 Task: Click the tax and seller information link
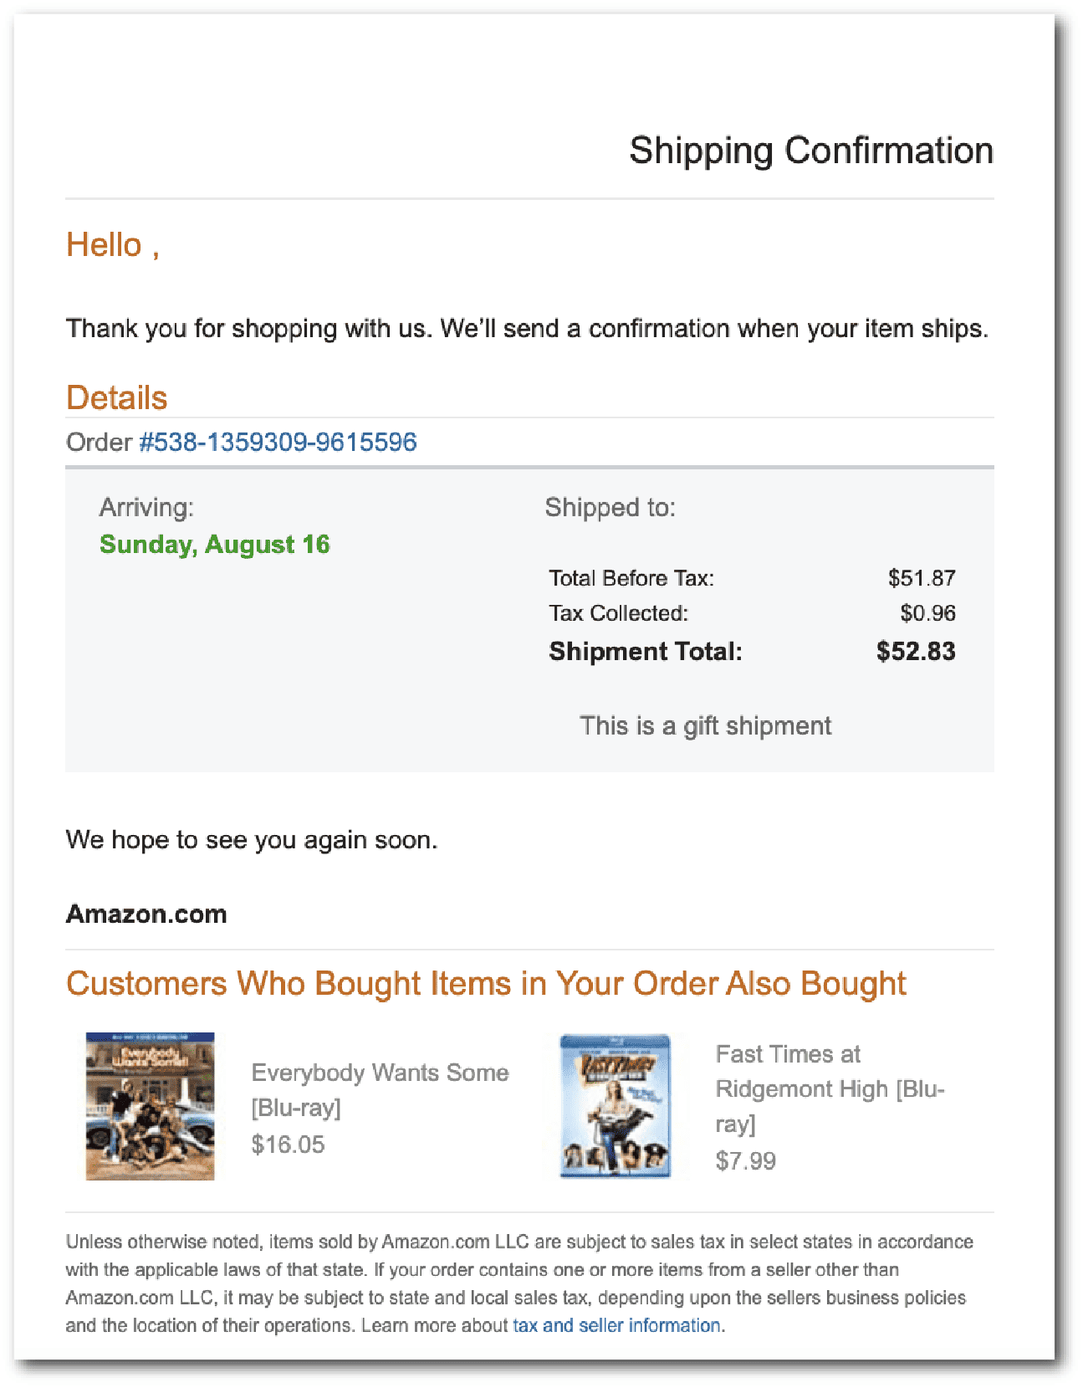click(x=616, y=1325)
